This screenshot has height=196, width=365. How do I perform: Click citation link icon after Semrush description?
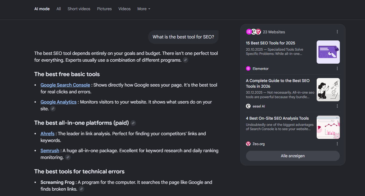click(68, 157)
